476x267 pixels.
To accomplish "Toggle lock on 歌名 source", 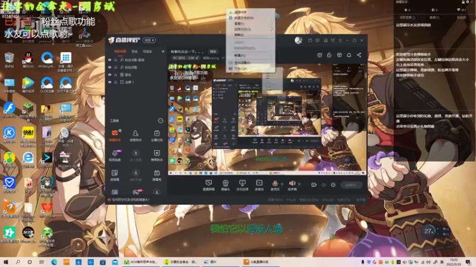I will pyautogui.click(x=115, y=75).
